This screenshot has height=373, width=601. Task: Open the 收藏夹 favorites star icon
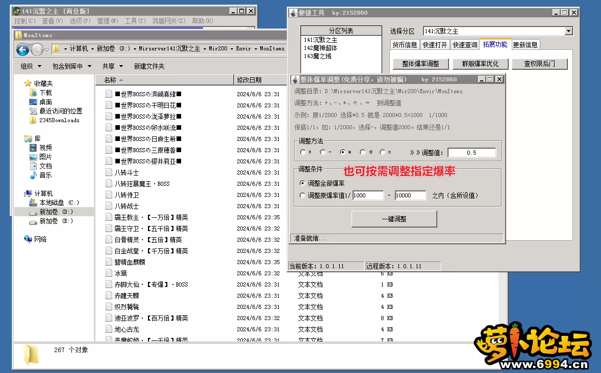click(28, 83)
